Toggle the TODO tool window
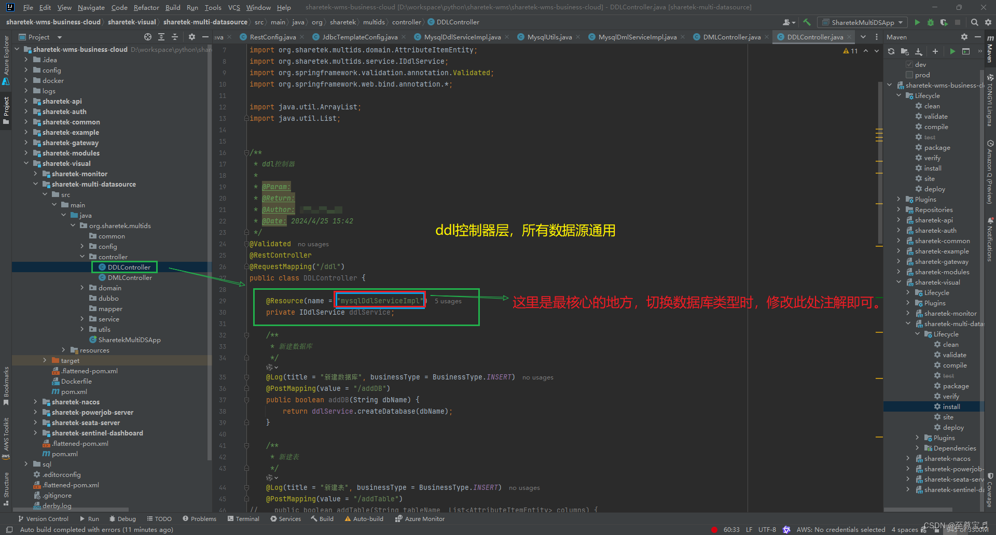The image size is (996, 535). [159, 518]
